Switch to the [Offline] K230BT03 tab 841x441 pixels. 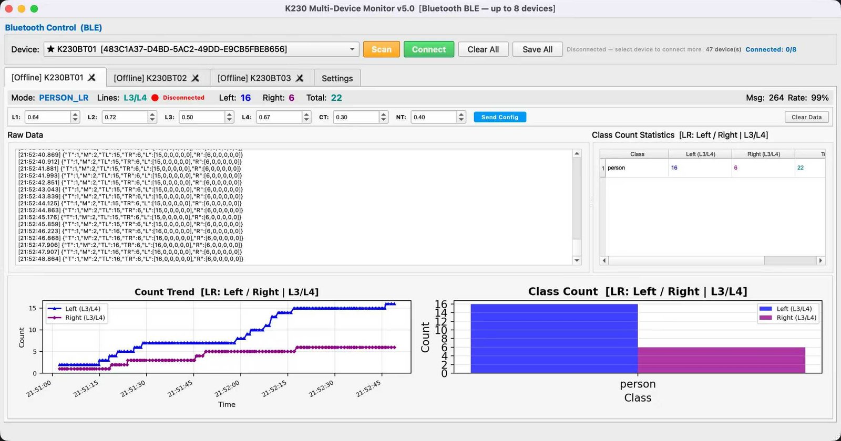coord(262,78)
